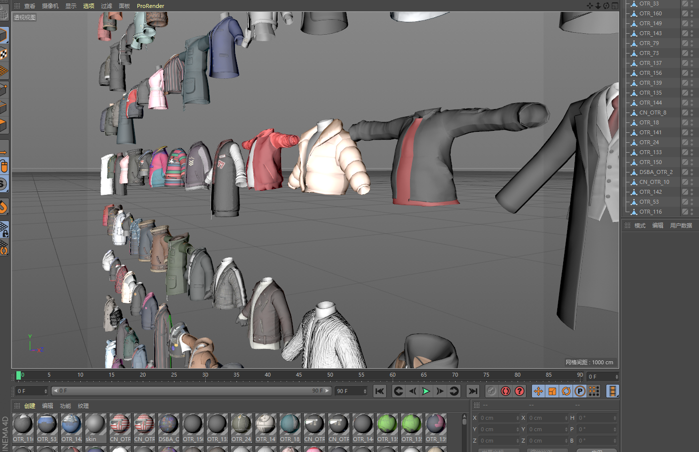Viewport: 699px width, 452px height.
Task: Click the 90 F end frame field
Action: pos(351,391)
